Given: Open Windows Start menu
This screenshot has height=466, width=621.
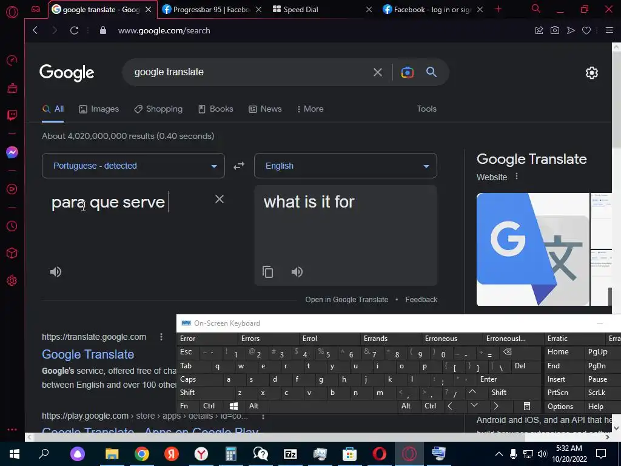Looking at the screenshot, I should coord(15,454).
